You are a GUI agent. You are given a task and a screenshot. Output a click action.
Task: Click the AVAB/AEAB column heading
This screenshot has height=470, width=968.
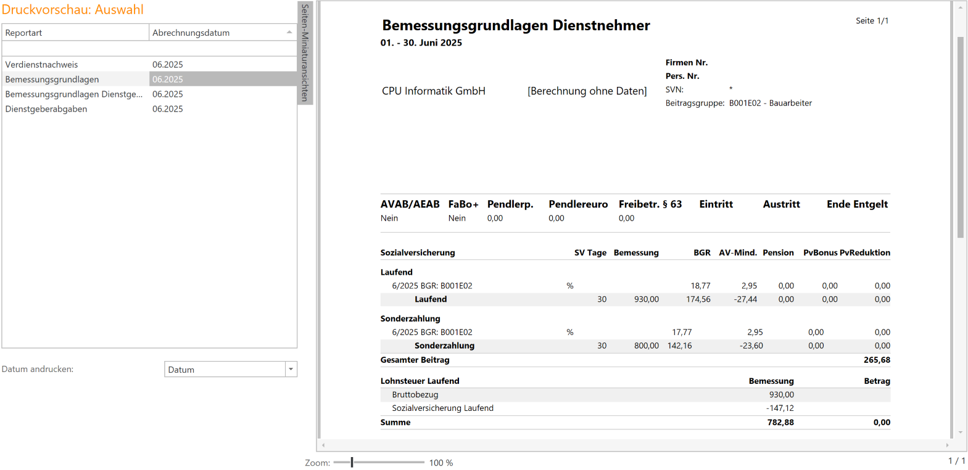(410, 204)
